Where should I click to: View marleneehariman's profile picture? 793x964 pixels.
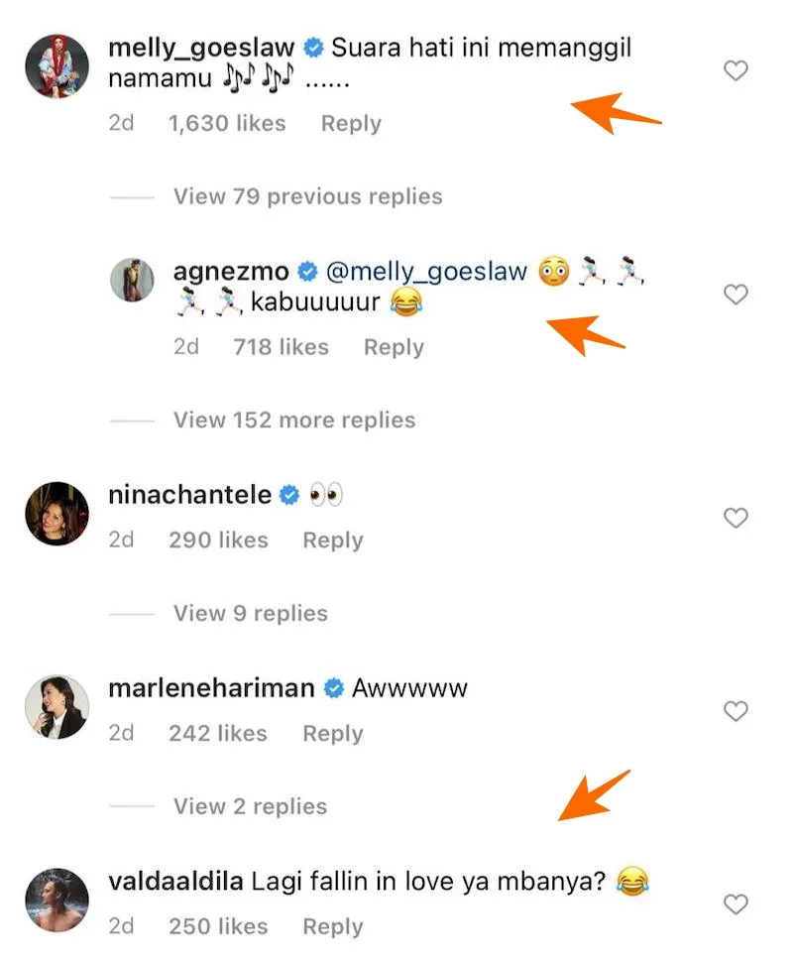pos(57,706)
